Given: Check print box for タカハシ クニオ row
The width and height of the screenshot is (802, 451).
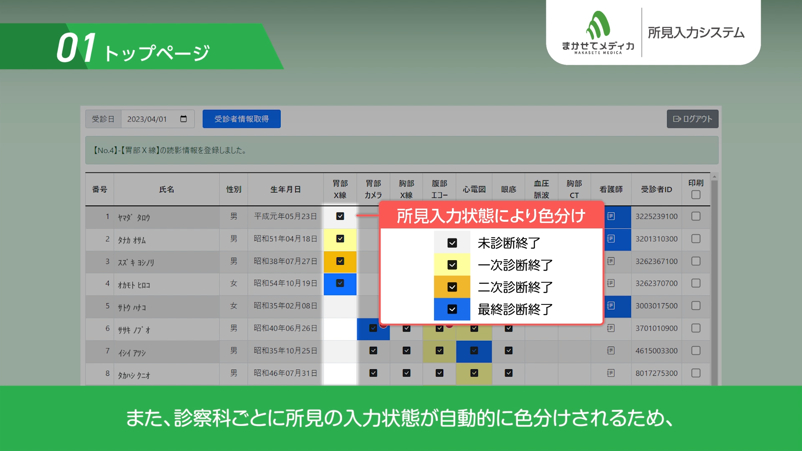Looking at the screenshot, I should pyautogui.click(x=695, y=373).
